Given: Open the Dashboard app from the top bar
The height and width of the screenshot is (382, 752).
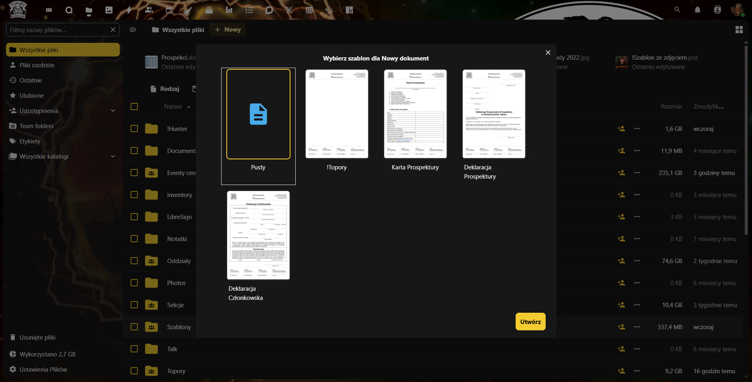Looking at the screenshot, I should [49, 10].
